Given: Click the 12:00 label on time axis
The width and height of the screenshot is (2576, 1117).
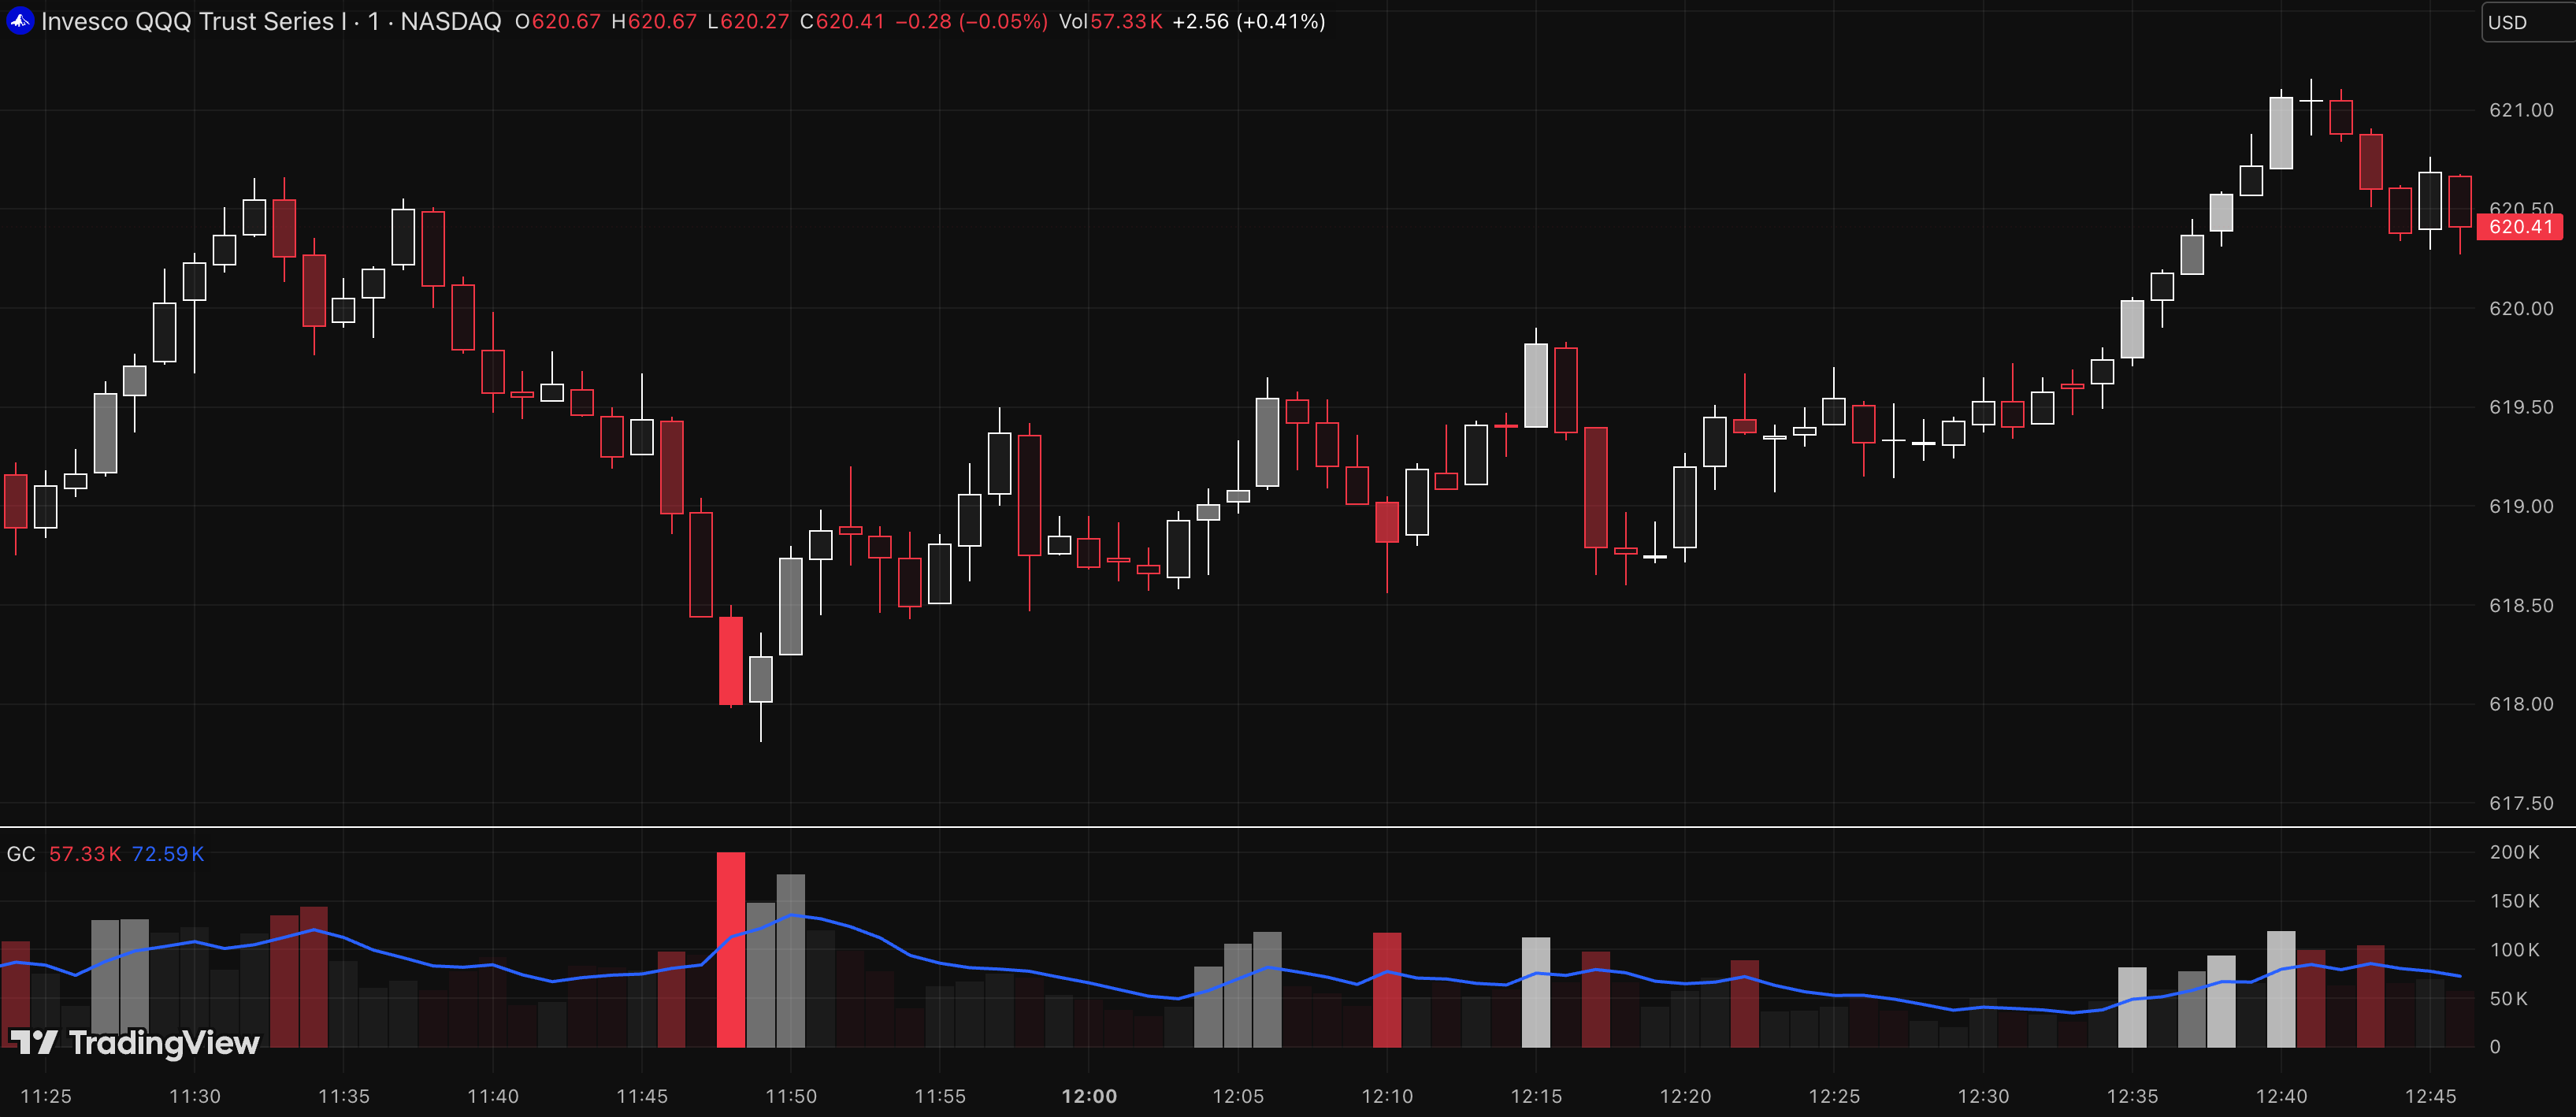Looking at the screenshot, I should pyautogui.click(x=1088, y=1096).
